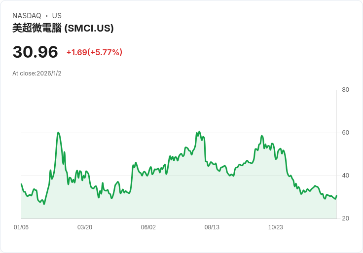Select the 03/20 date on the time axis

85,227
